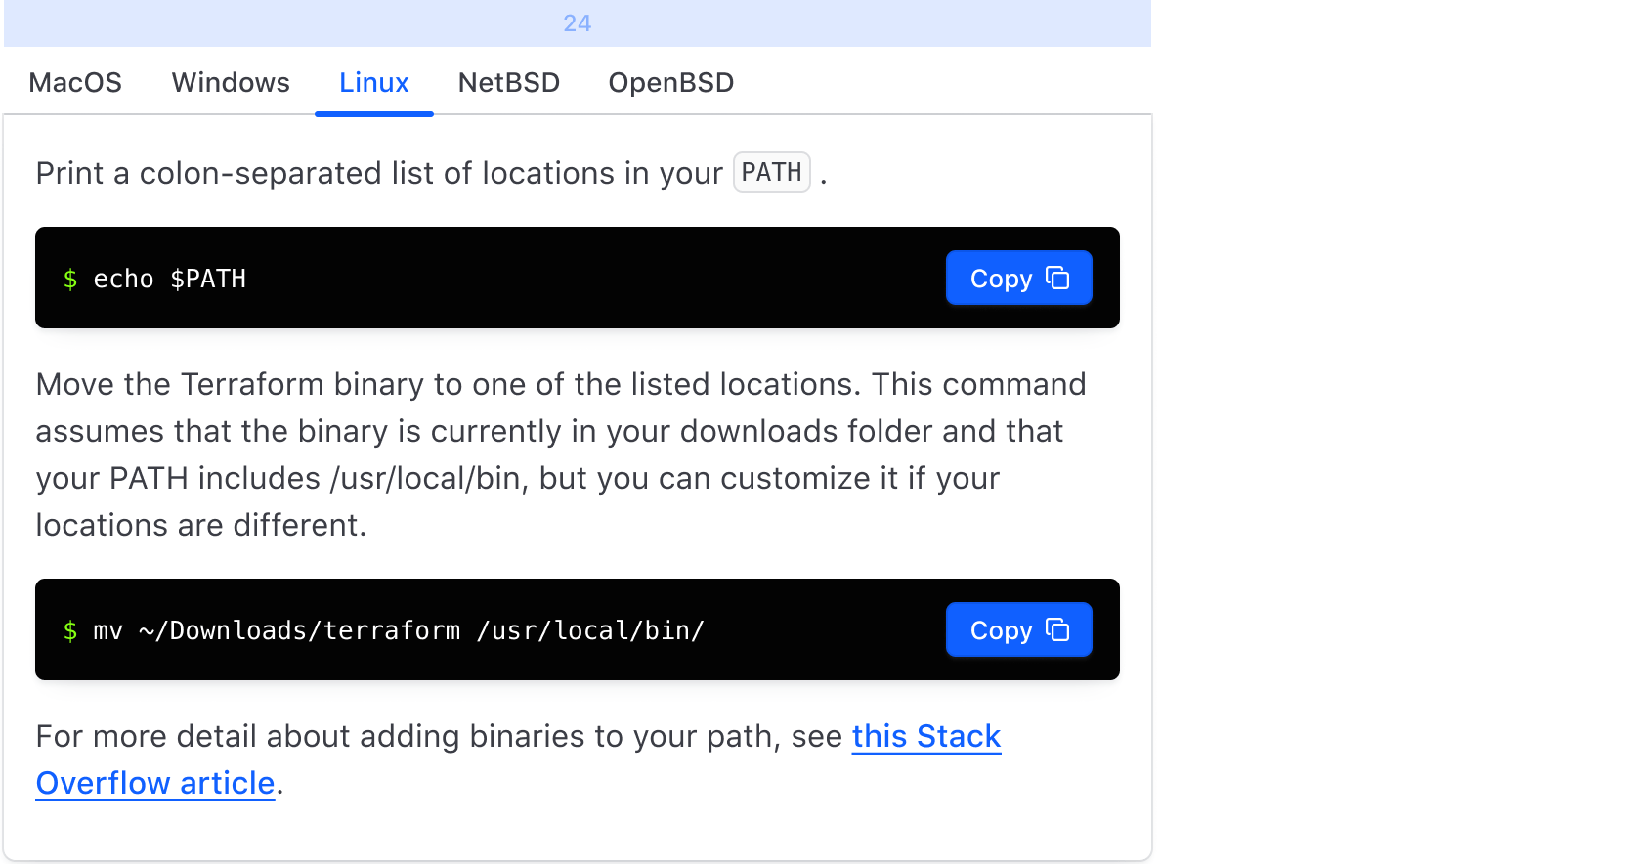Click the 'Print a colon-separated list' sentence
This screenshot has height=864, width=1634.
[378, 174]
